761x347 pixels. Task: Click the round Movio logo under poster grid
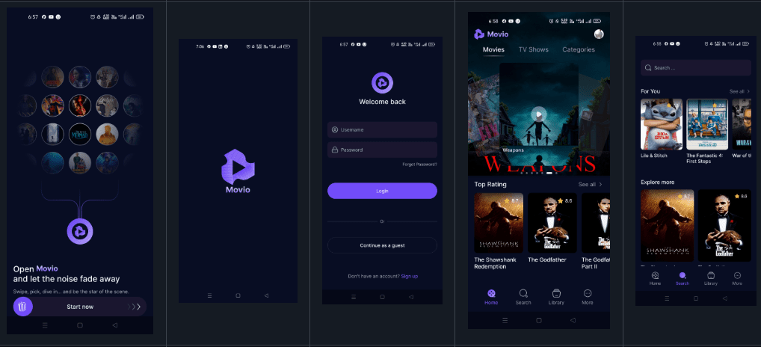coord(80,232)
